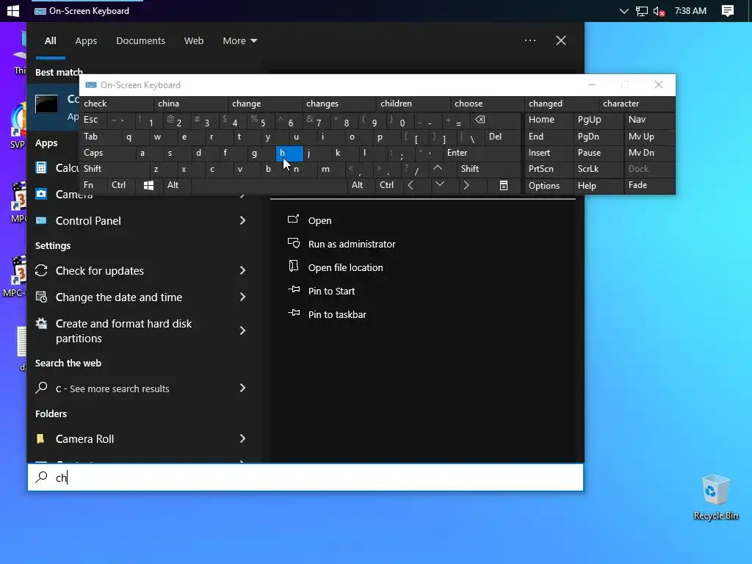Expand the More filter dropdown
This screenshot has width=752, height=564.
tap(240, 41)
